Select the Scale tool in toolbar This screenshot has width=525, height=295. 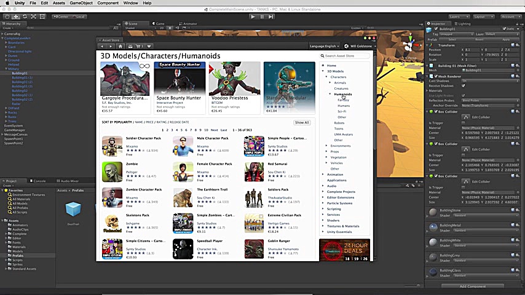[33, 17]
